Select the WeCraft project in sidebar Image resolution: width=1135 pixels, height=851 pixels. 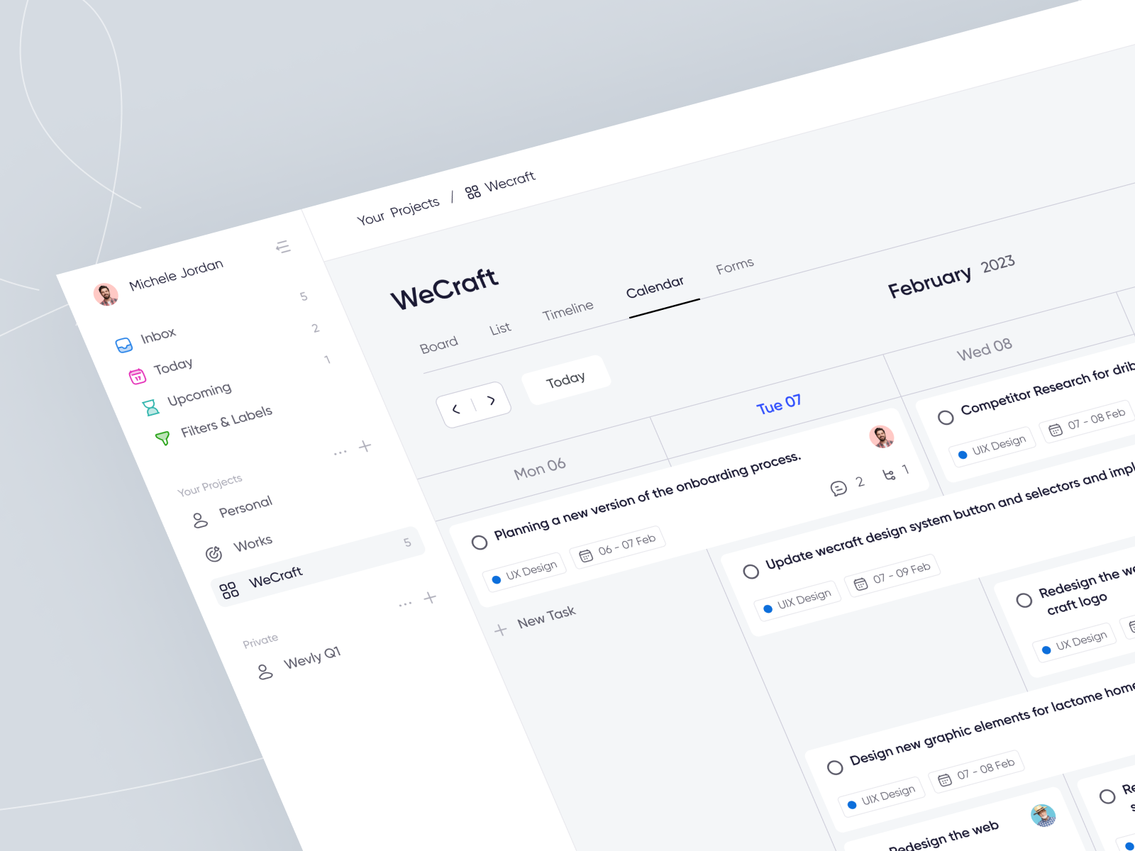point(318,567)
